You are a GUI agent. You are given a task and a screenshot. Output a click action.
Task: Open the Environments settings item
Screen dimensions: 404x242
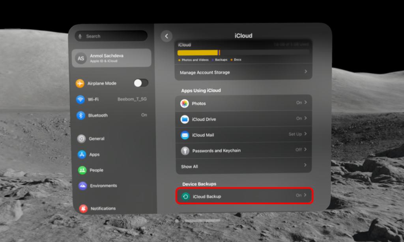point(114,186)
